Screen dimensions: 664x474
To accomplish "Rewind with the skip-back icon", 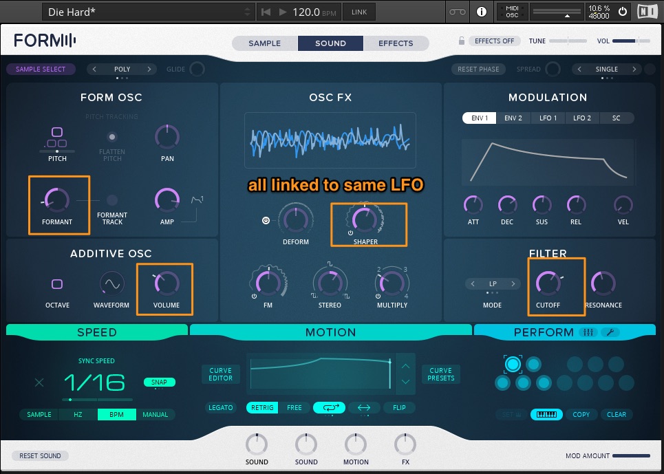I will click(x=266, y=12).
